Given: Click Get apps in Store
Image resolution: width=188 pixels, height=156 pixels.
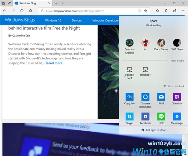Looking at the screenshot, I should 154,130.
